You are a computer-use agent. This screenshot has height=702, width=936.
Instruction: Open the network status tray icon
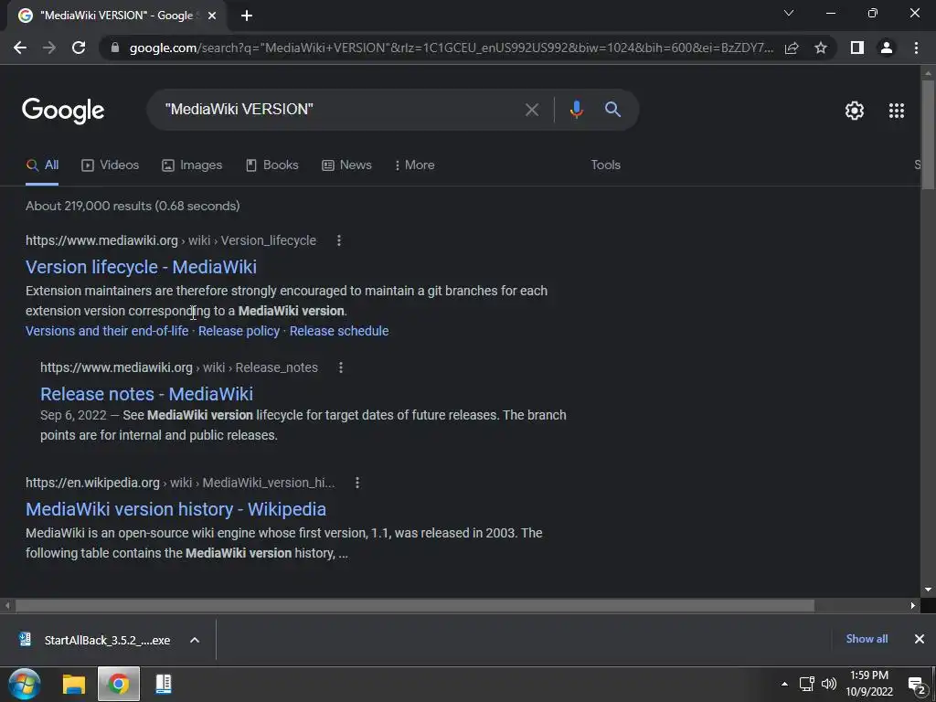pyautogui.click(x=806, y=684)
